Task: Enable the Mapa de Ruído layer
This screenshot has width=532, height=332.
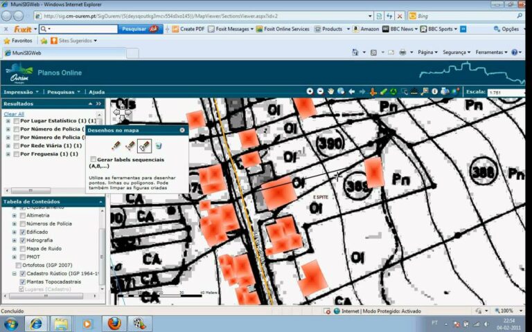Action: coord(23,249)
